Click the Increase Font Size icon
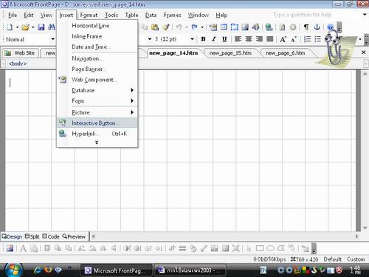369x277 pixels. coord(283,39)
